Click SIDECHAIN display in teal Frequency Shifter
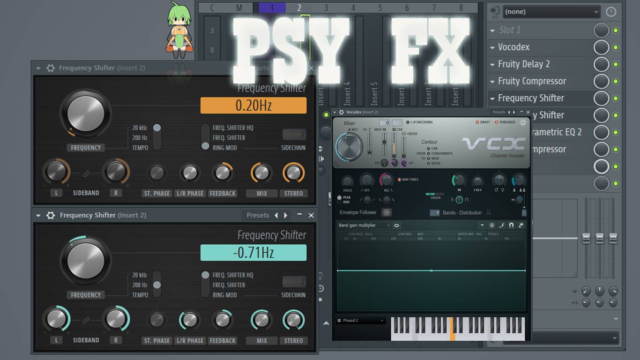Screen dimensions: 640x360 coord(294,282)
